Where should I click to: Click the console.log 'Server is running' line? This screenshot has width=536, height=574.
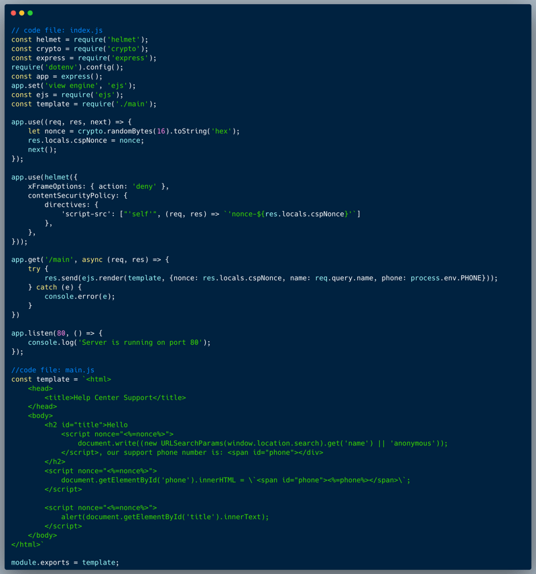pyautogui.click(x=119, y=343)
